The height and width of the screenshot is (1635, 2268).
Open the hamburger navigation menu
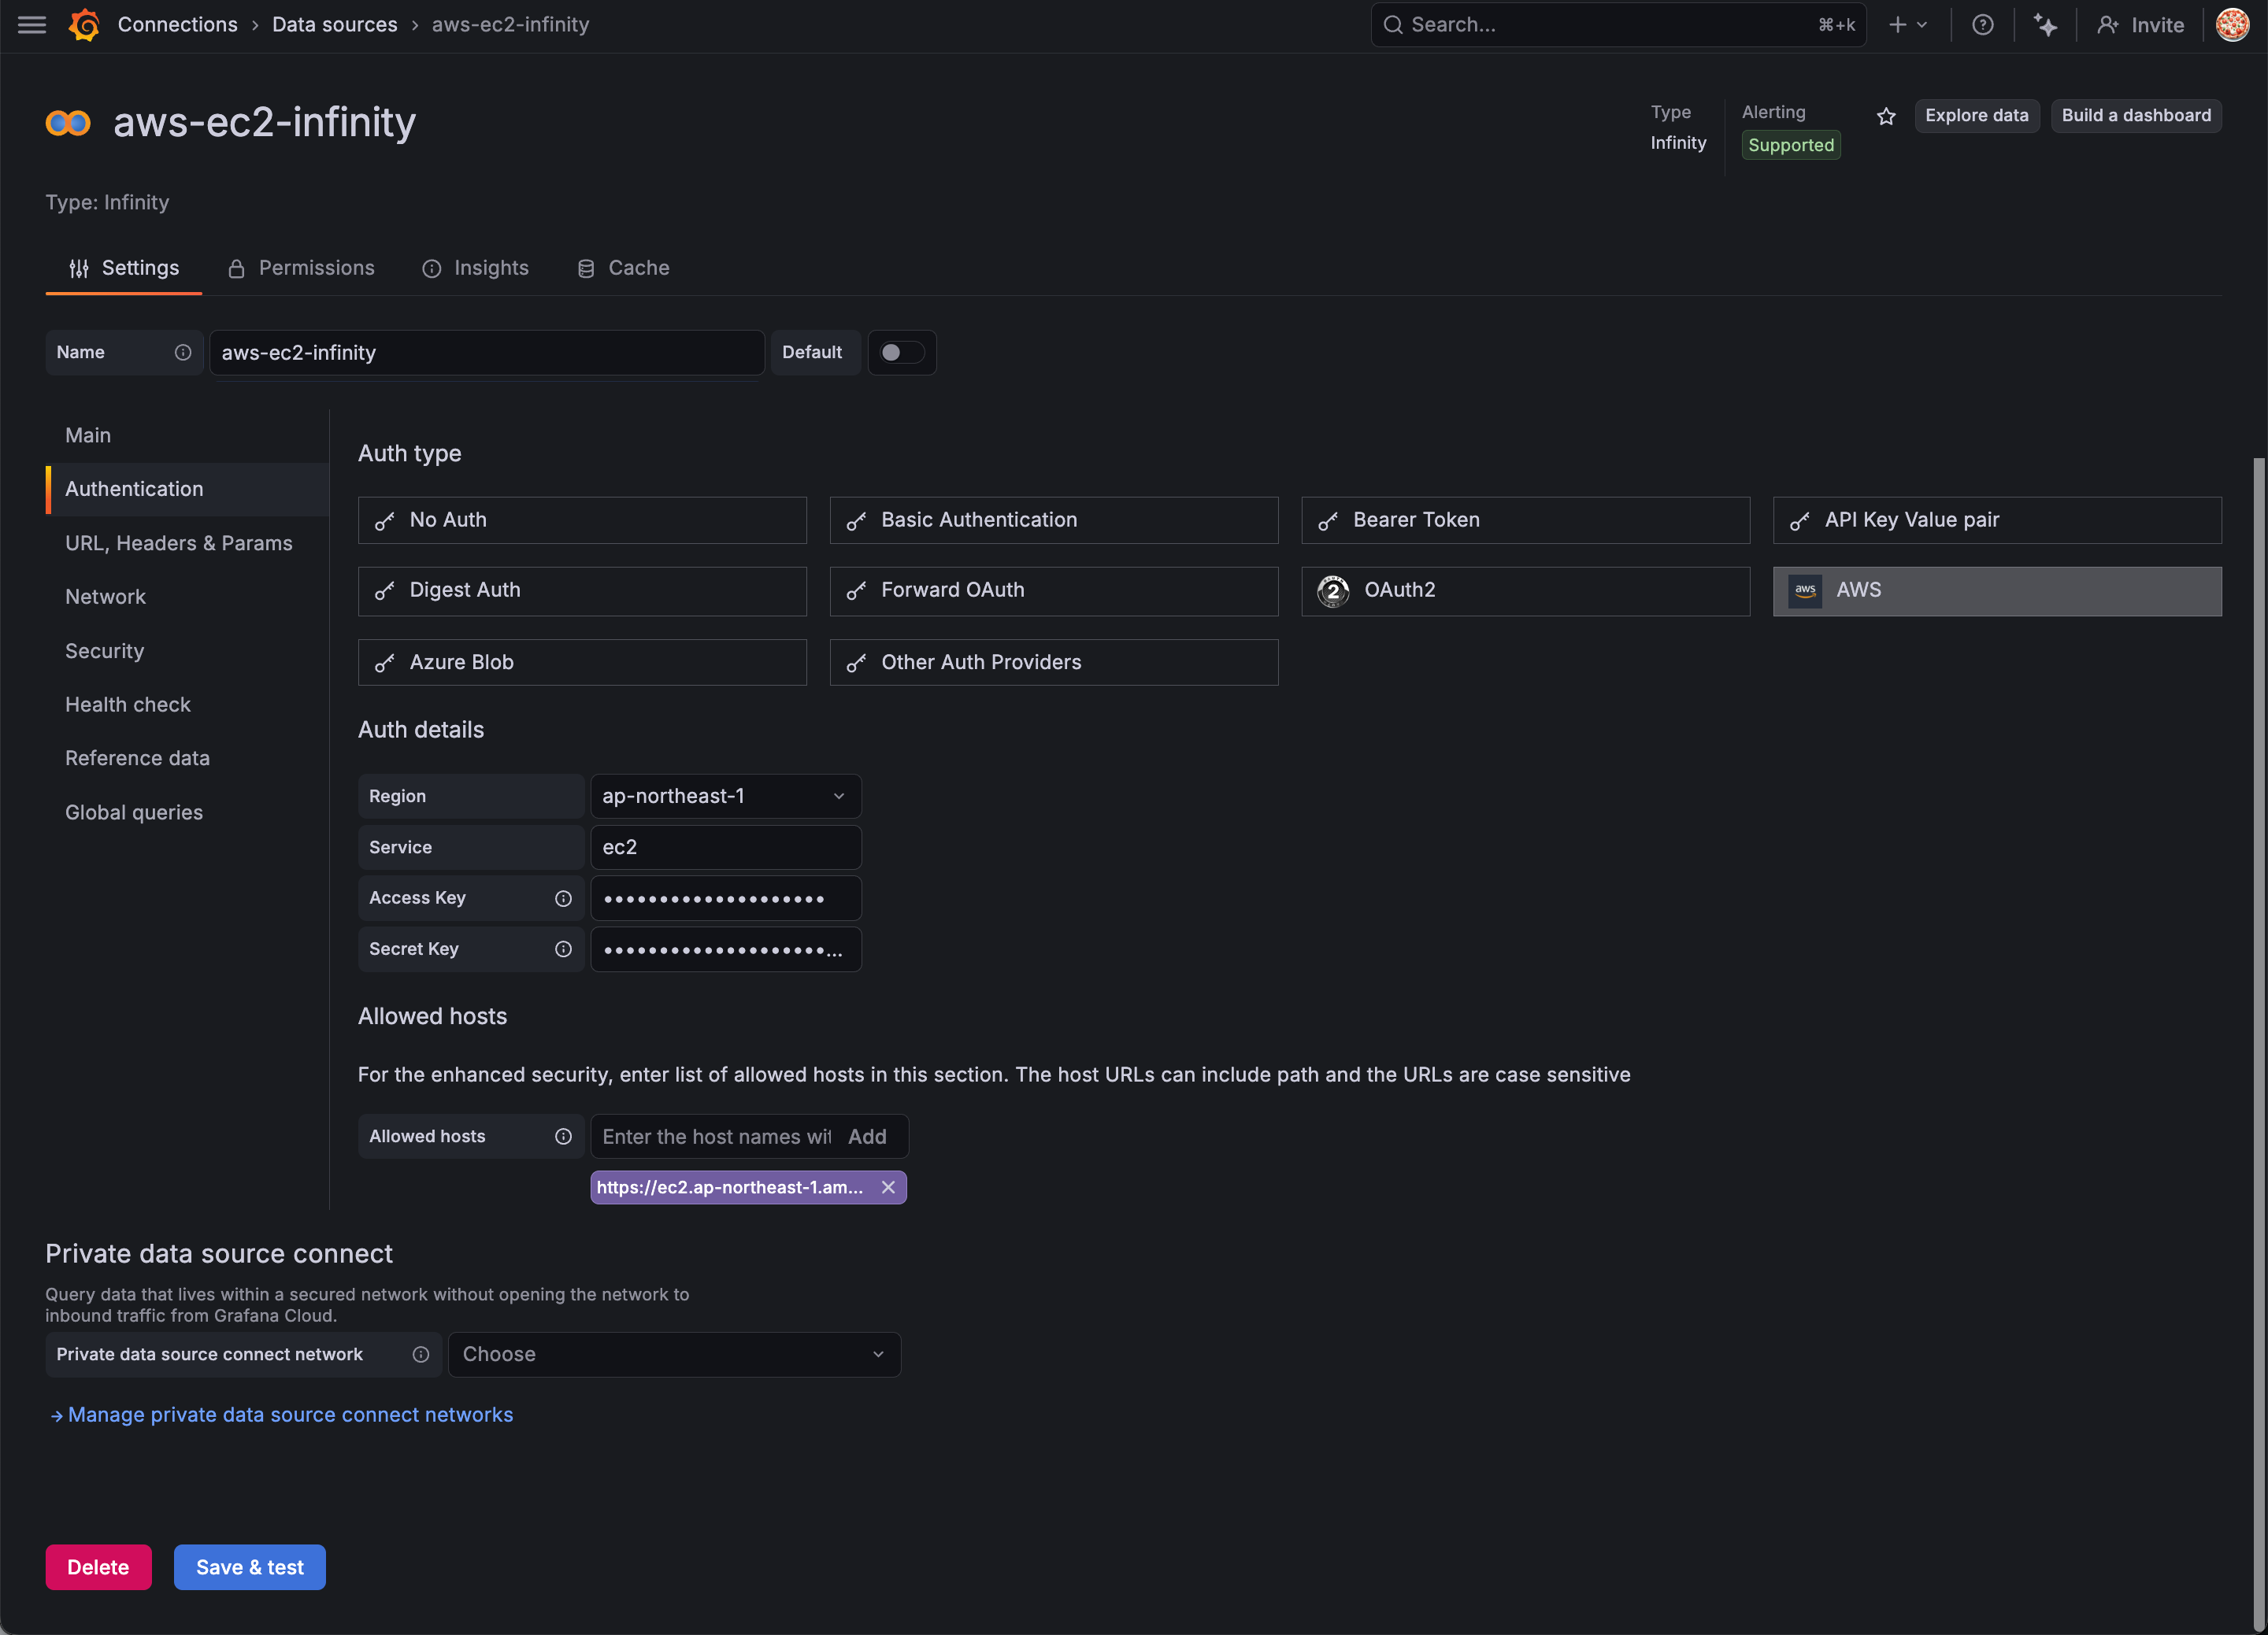coord(32,25)
